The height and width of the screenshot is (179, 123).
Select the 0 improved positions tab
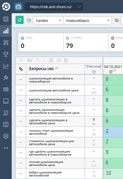[x=41, y=42]
